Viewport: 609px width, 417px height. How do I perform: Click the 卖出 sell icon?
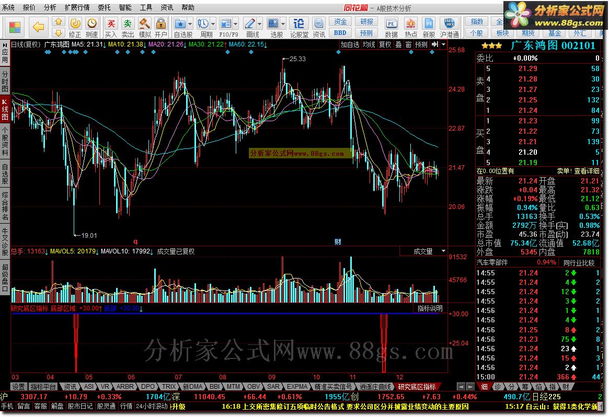(x=128, y=27)
